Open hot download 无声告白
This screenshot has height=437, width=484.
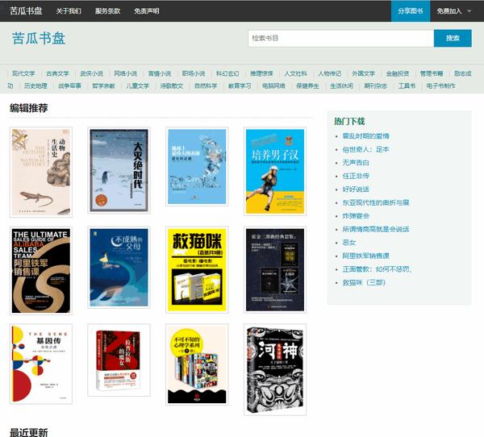coord(356,163)
